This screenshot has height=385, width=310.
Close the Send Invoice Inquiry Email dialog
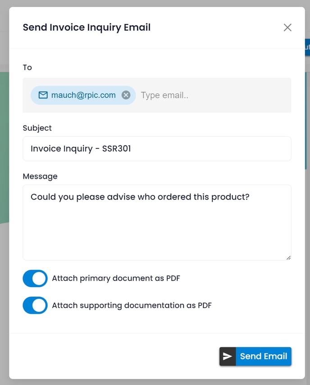[x=287, y=28]
